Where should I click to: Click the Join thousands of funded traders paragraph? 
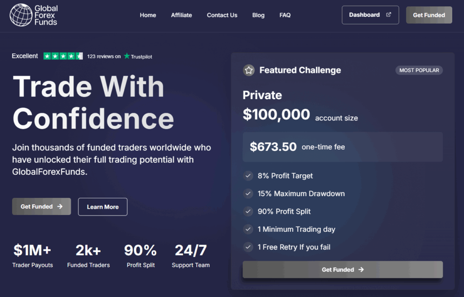(111, 159)
